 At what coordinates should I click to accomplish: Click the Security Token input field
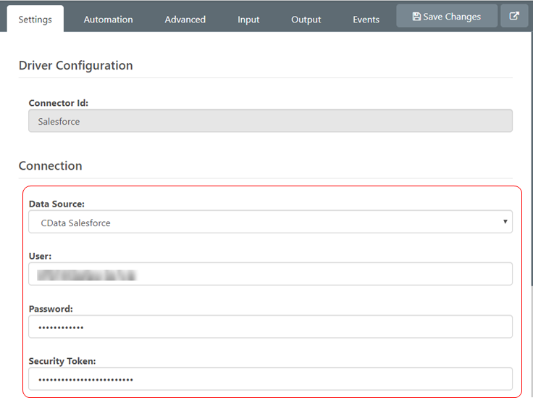270,378
